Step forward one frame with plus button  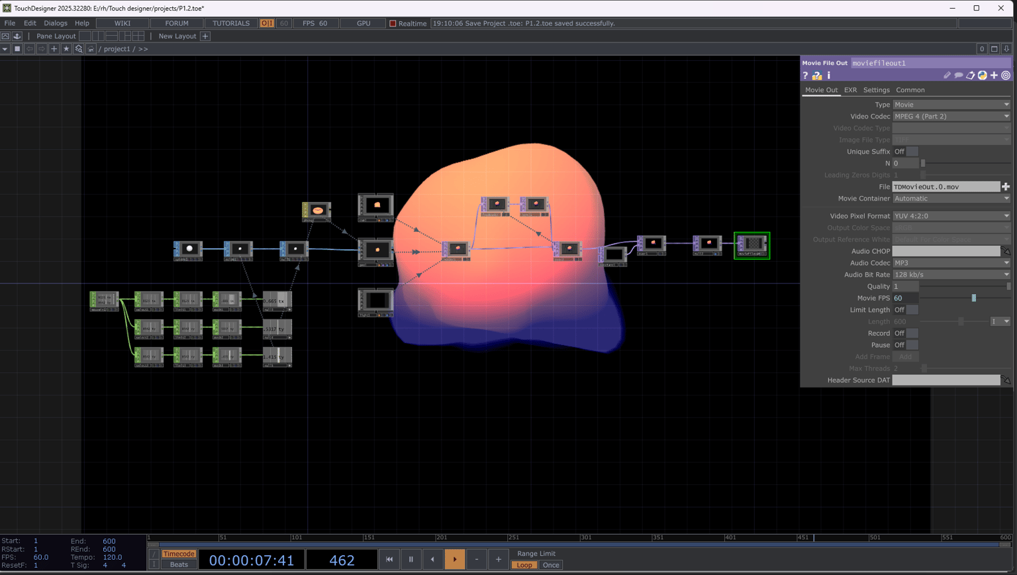click(499, 559)
